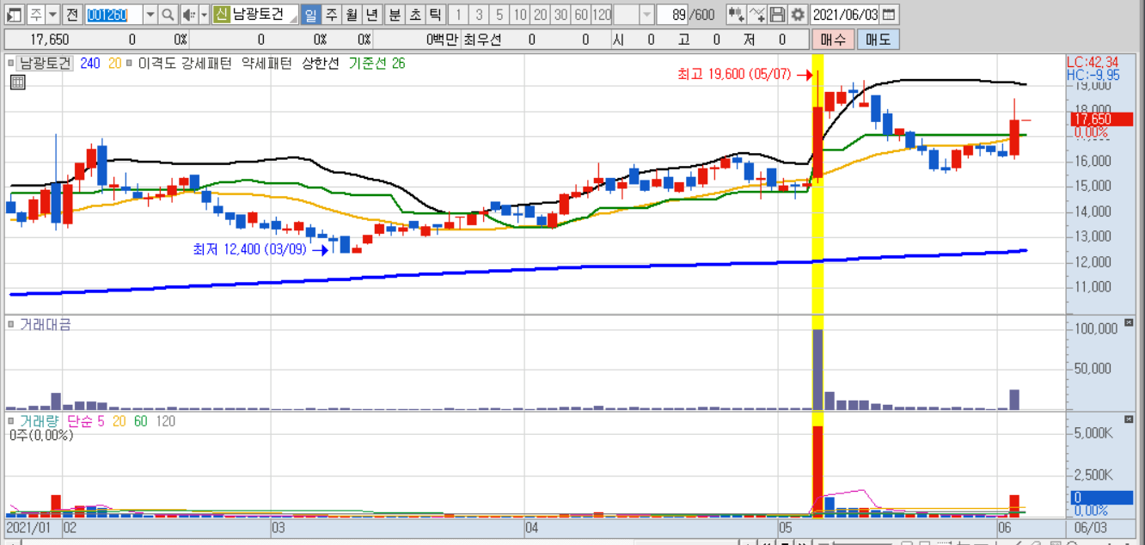
Task: Click the 강세패턴 legend label
Action: (x=206, y=63)
